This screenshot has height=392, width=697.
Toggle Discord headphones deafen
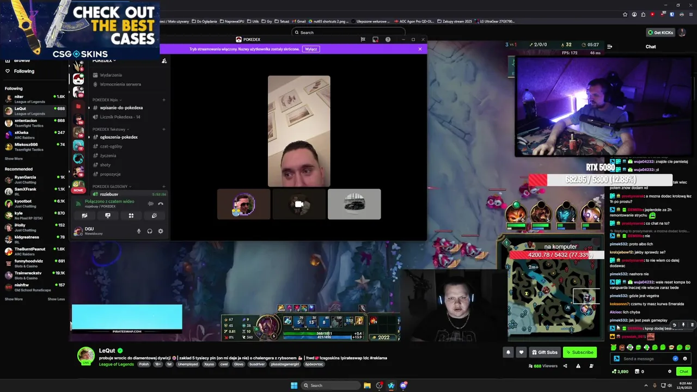[150, 231]
